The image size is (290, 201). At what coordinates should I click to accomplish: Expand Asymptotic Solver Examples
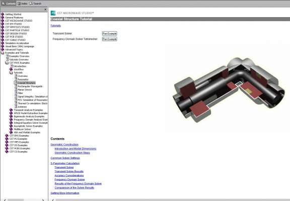(x=11, y=126)
